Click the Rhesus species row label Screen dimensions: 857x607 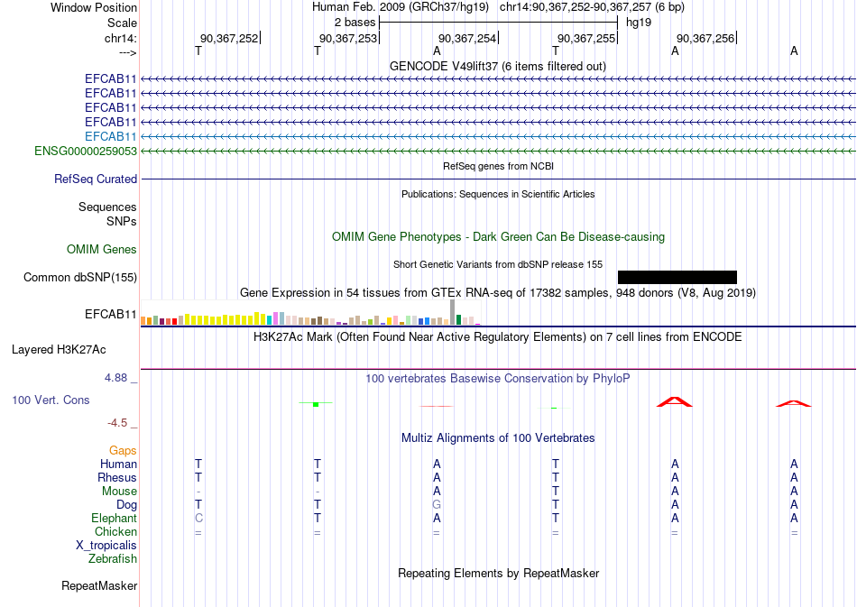coord(117,477)
